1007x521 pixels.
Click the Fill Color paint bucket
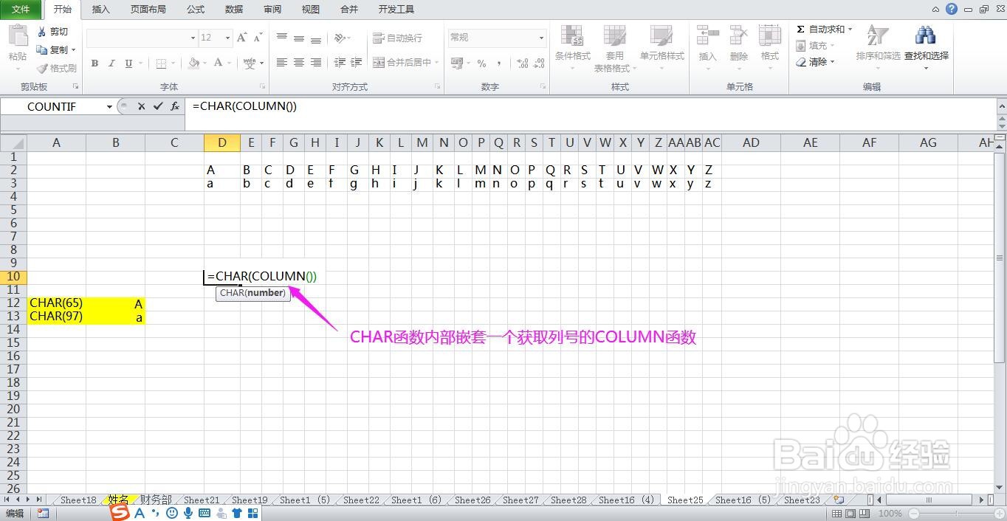(193, 63)
